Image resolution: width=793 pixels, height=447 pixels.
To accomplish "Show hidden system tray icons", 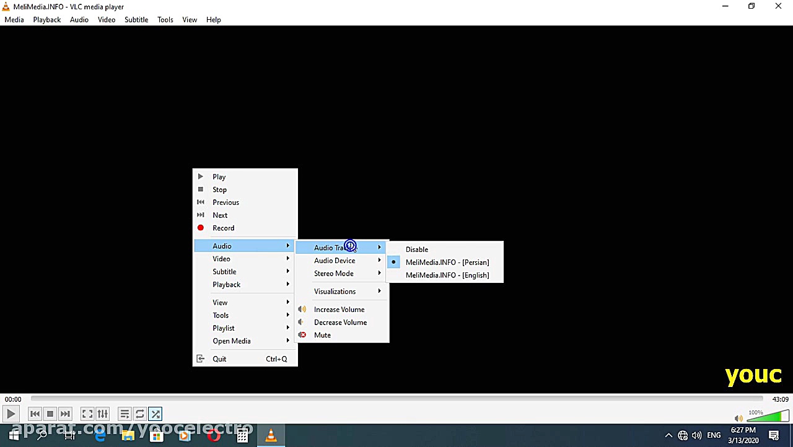I will (668, 436).
